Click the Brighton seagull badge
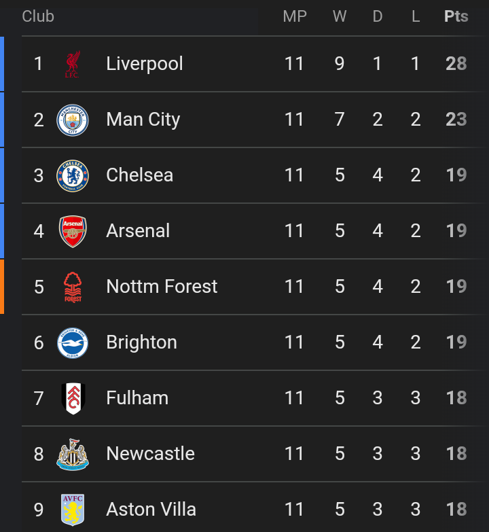Screen dimensions: 489x532 click(73, 342)
